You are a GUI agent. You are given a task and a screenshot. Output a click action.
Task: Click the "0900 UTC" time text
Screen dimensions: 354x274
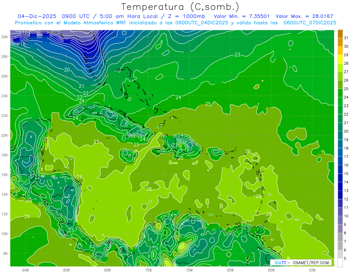[x=76, y=16]
